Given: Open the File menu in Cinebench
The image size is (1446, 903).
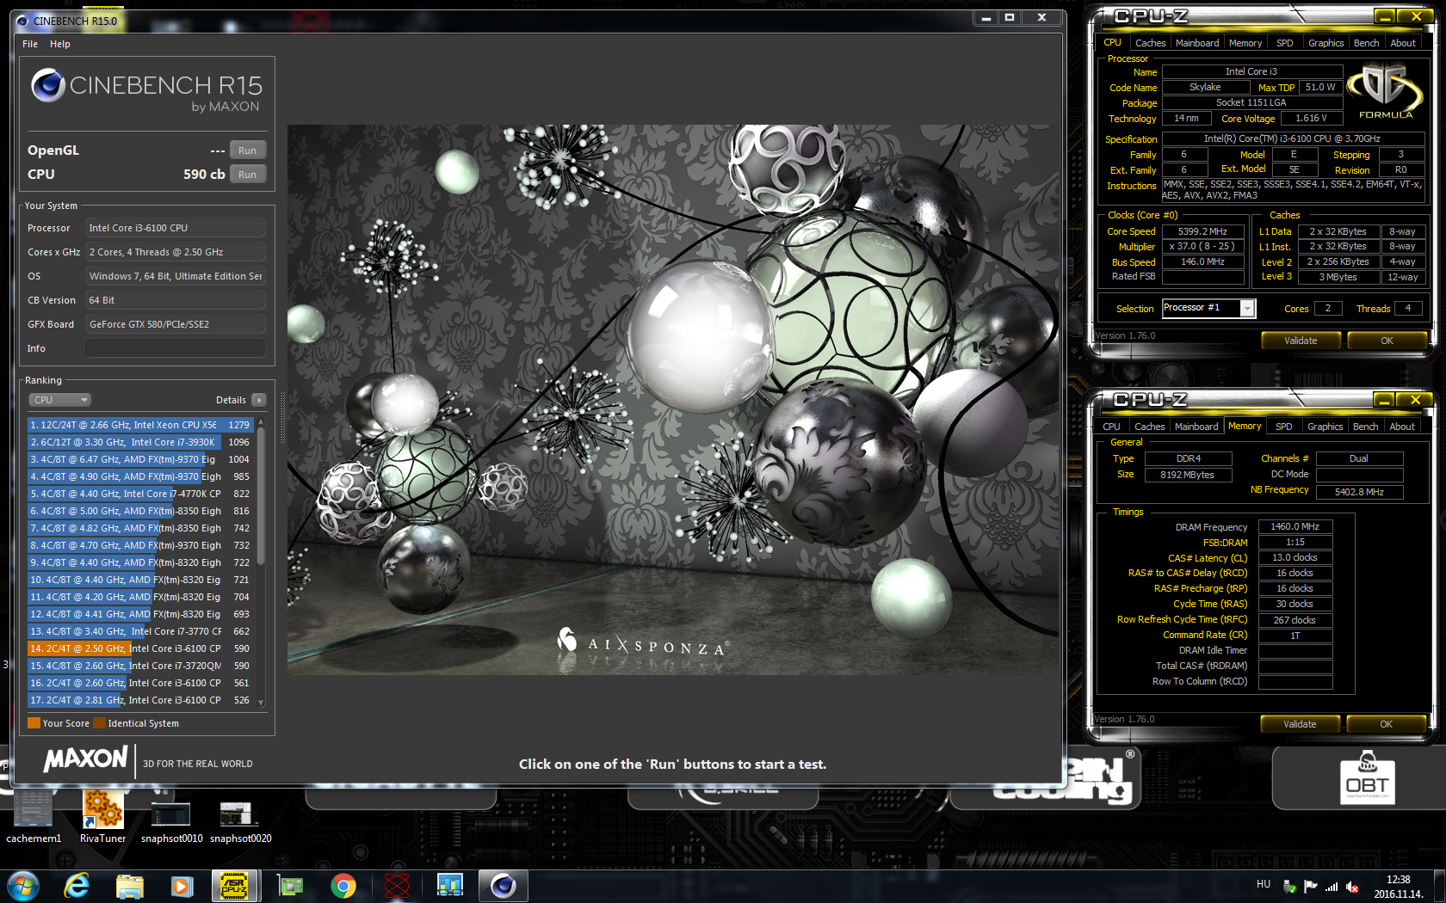Looking at the screenshot, I should pyautogui.click(x=30, y=44).
